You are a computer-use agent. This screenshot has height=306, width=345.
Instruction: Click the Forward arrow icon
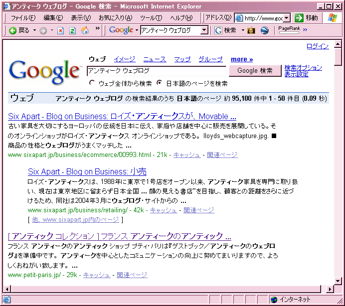[x=43, y=30]
